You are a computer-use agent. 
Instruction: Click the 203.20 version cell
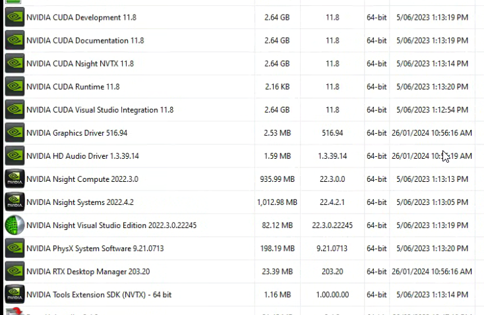[x=332, y=272]
